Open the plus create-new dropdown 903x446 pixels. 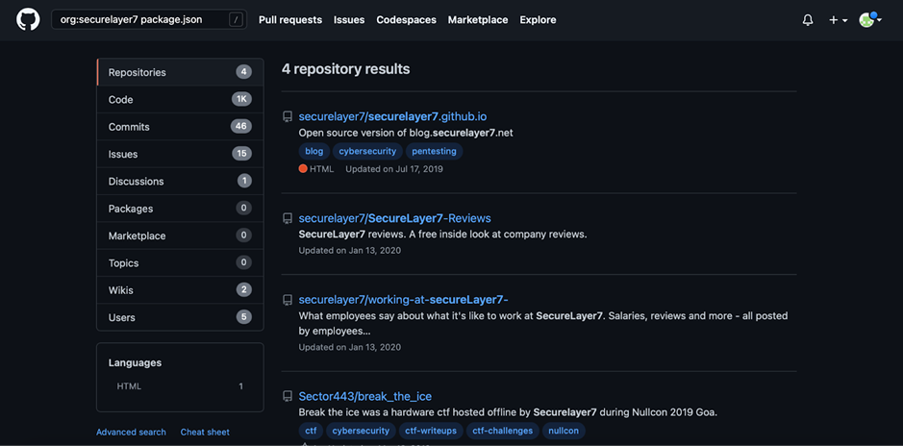(838, 20)
